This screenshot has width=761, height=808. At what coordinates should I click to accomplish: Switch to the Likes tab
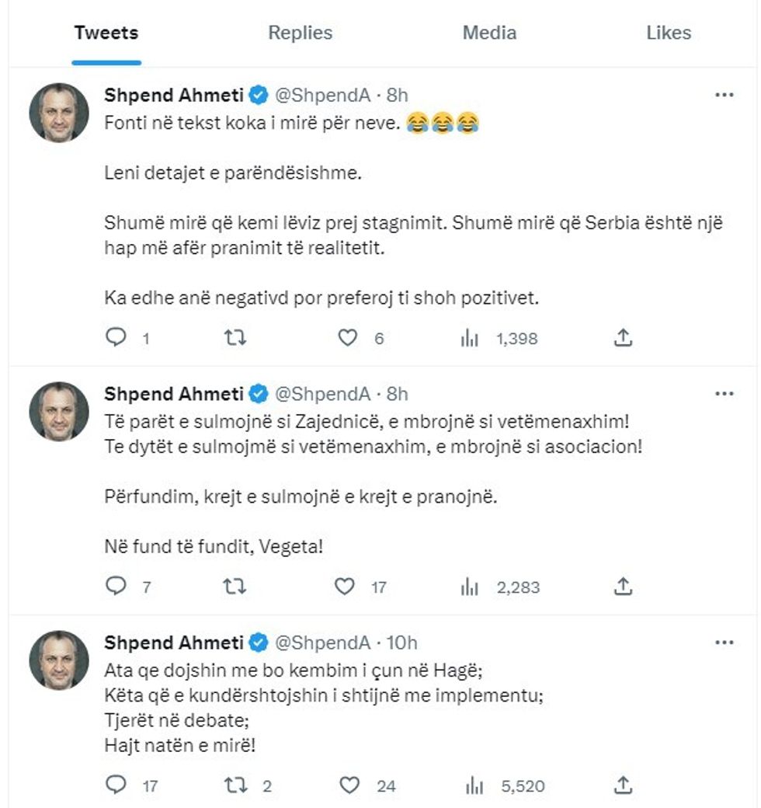point(669,33)
